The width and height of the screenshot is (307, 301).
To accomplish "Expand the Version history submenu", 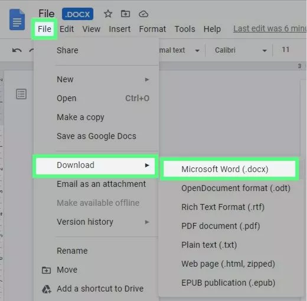I will click(x=96, y=222).
